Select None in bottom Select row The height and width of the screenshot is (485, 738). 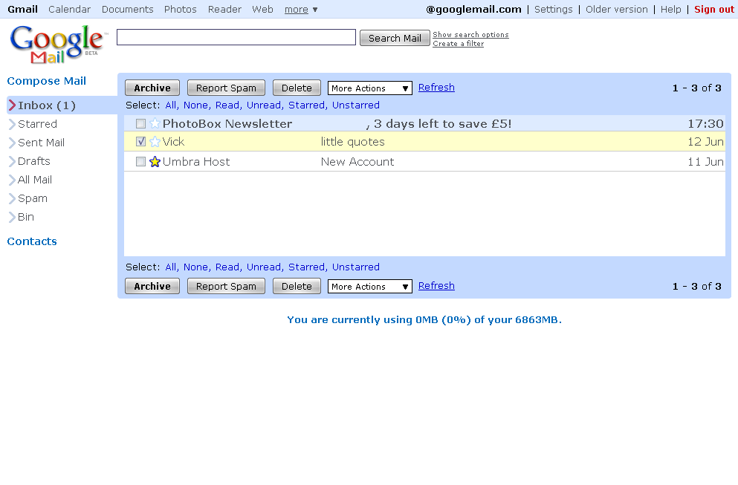tap(197, 267)
